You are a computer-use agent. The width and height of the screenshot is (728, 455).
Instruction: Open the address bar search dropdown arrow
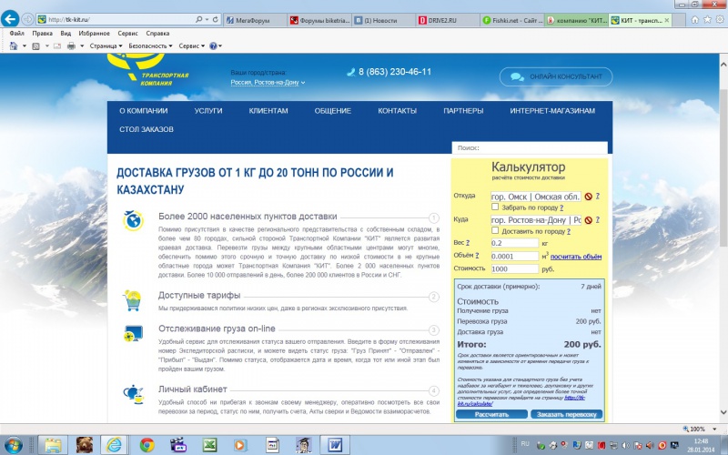click(207, 19)
